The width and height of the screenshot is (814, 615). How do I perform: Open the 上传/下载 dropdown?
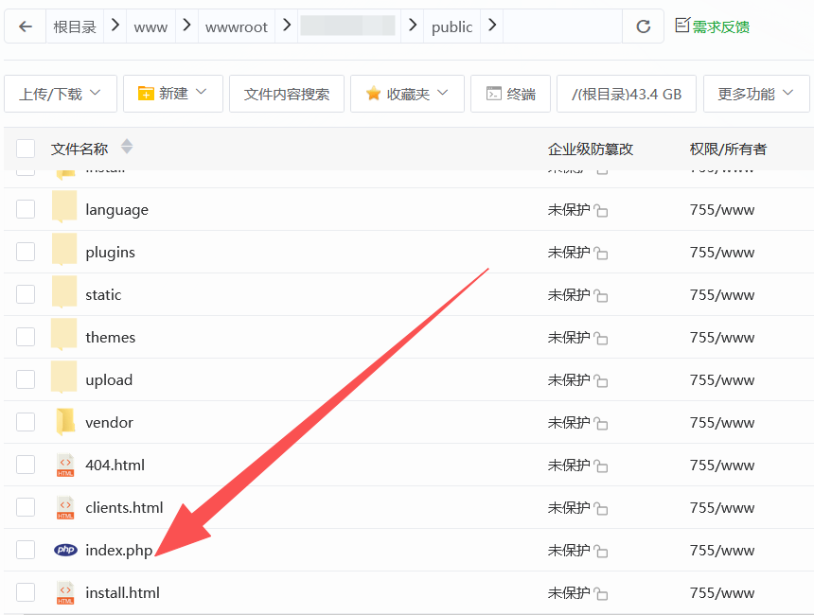[61, 94]
